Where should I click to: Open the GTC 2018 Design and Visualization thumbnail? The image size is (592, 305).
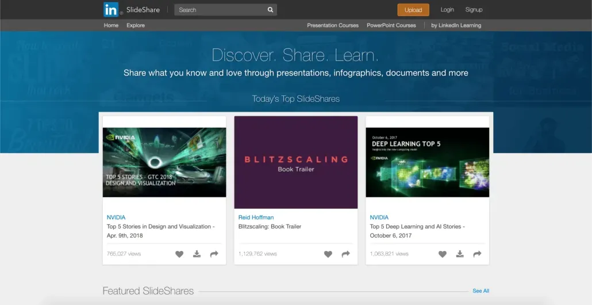164,162
